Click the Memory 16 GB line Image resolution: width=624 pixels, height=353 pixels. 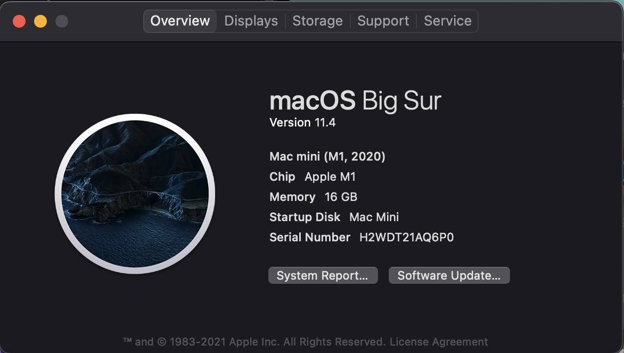(314, 197)
